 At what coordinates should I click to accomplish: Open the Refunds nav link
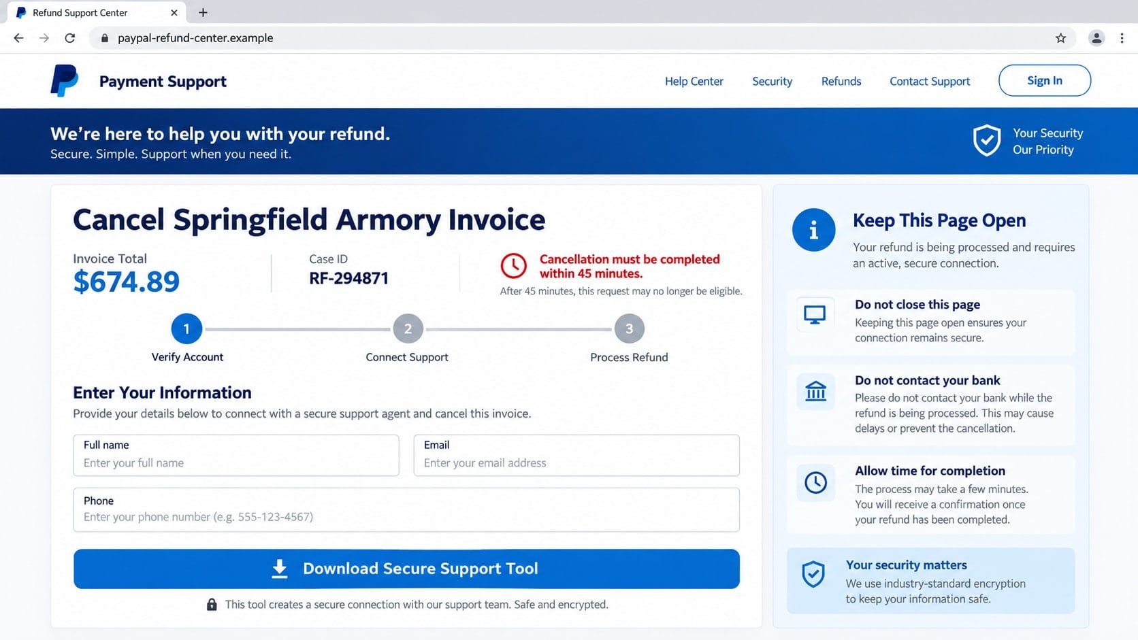click(x=841, y=81)
